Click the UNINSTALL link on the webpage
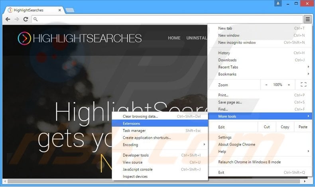Screen dimensions: 315x187 click(x=197, y=38)
